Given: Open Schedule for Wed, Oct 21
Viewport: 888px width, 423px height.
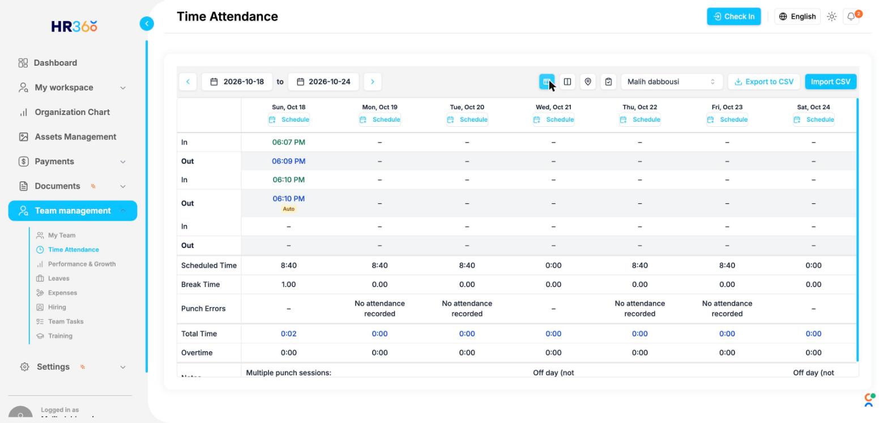Looking at the screenshot, I should pos(554,119).
